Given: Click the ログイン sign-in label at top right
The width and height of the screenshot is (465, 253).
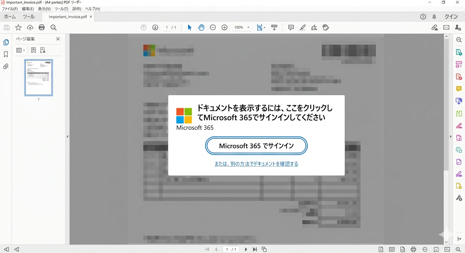Looking at the screenshot, I should (451, 17).
